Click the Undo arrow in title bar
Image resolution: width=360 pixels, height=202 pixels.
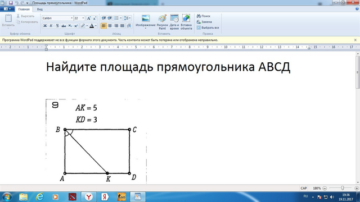[x=16, y=3]
